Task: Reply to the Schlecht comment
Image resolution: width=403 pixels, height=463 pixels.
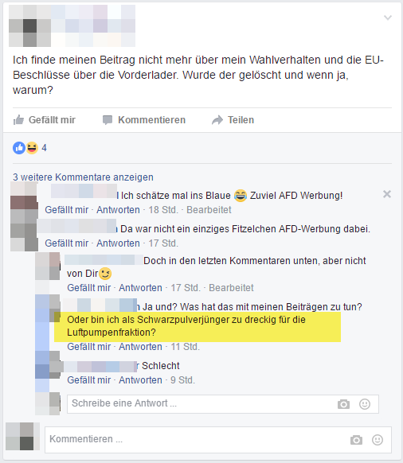Action: pyautogui.click(x=140, y=380)
